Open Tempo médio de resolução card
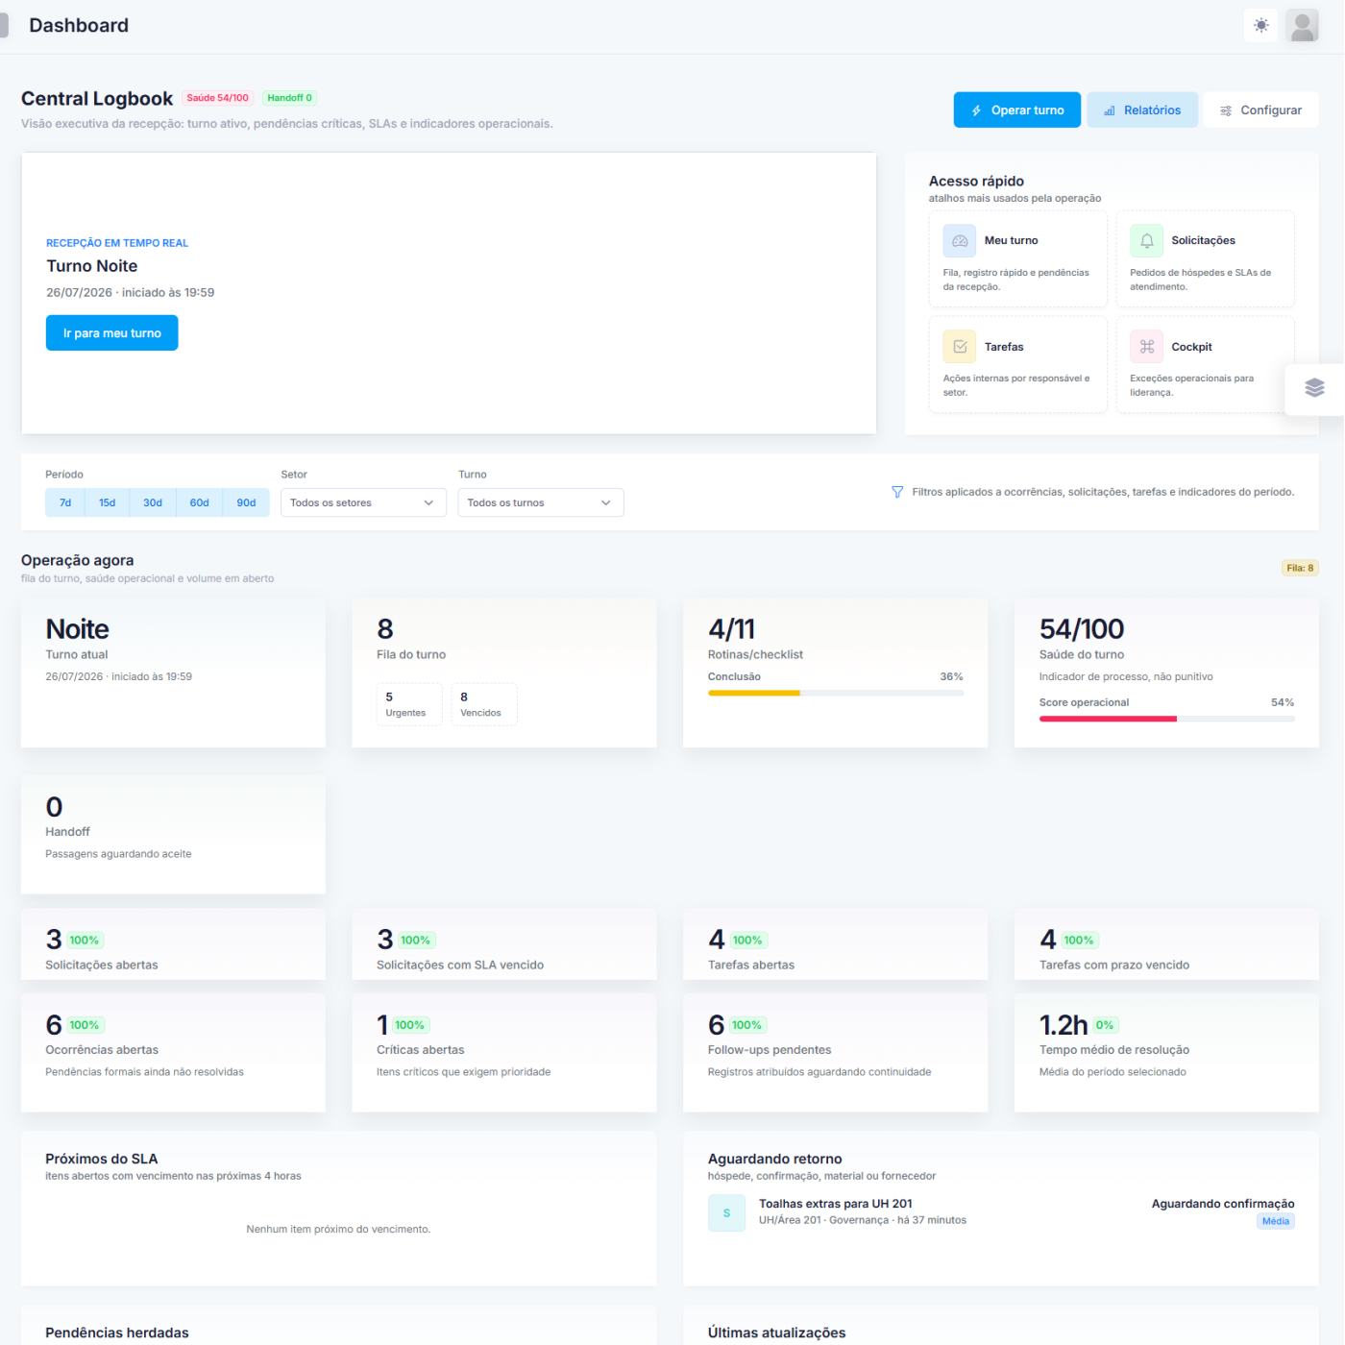The height and width of the screenshot is (1345, 1345). pos(1167,1054)
